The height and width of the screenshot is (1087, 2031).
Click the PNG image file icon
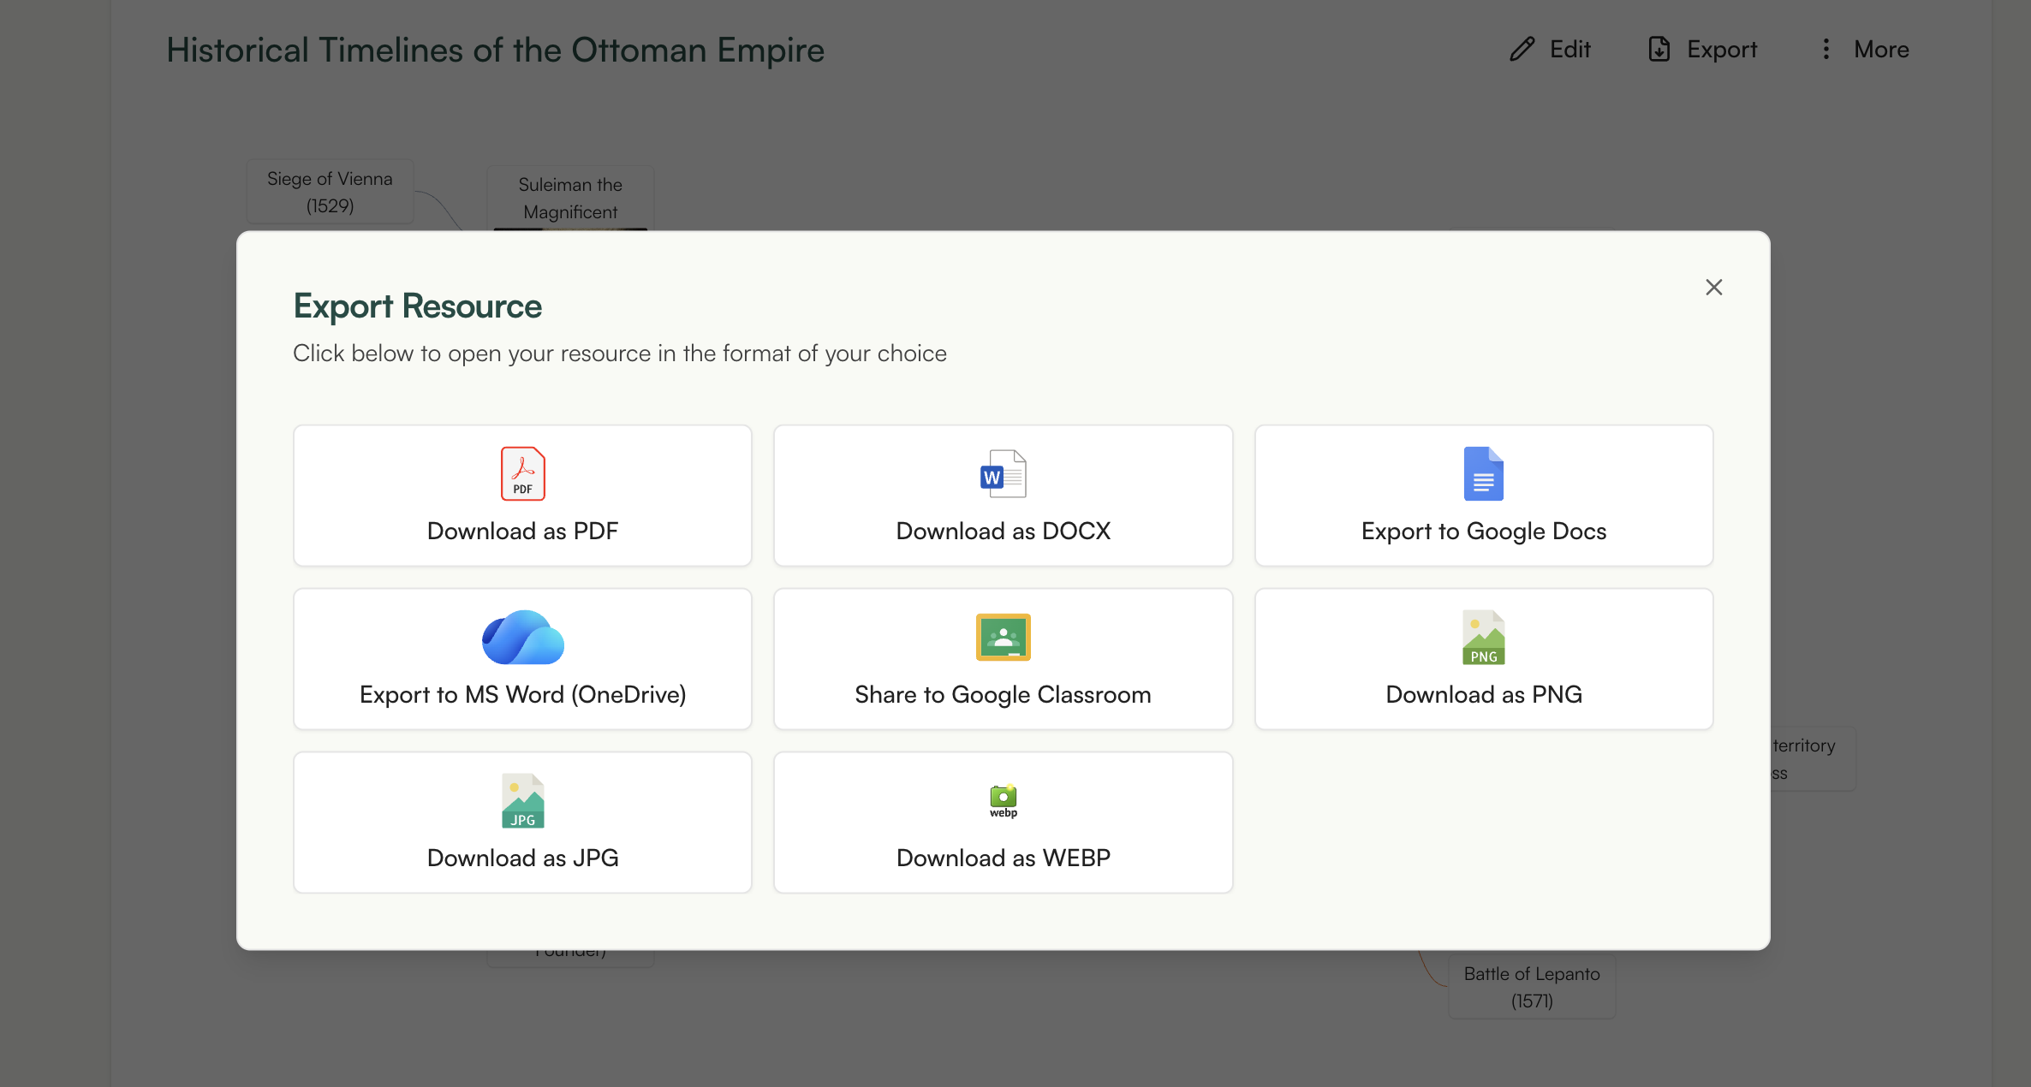click(x=1483, y=637)
